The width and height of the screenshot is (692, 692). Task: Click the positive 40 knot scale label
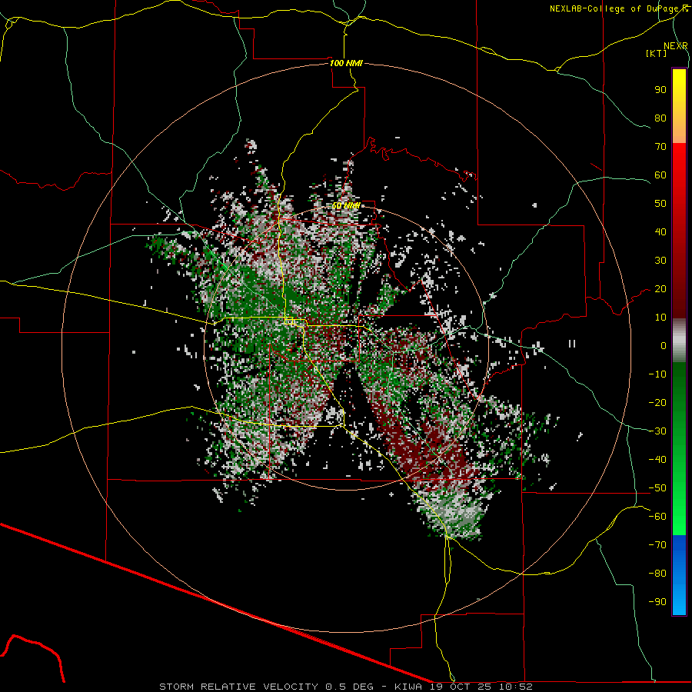coord(660,232)
